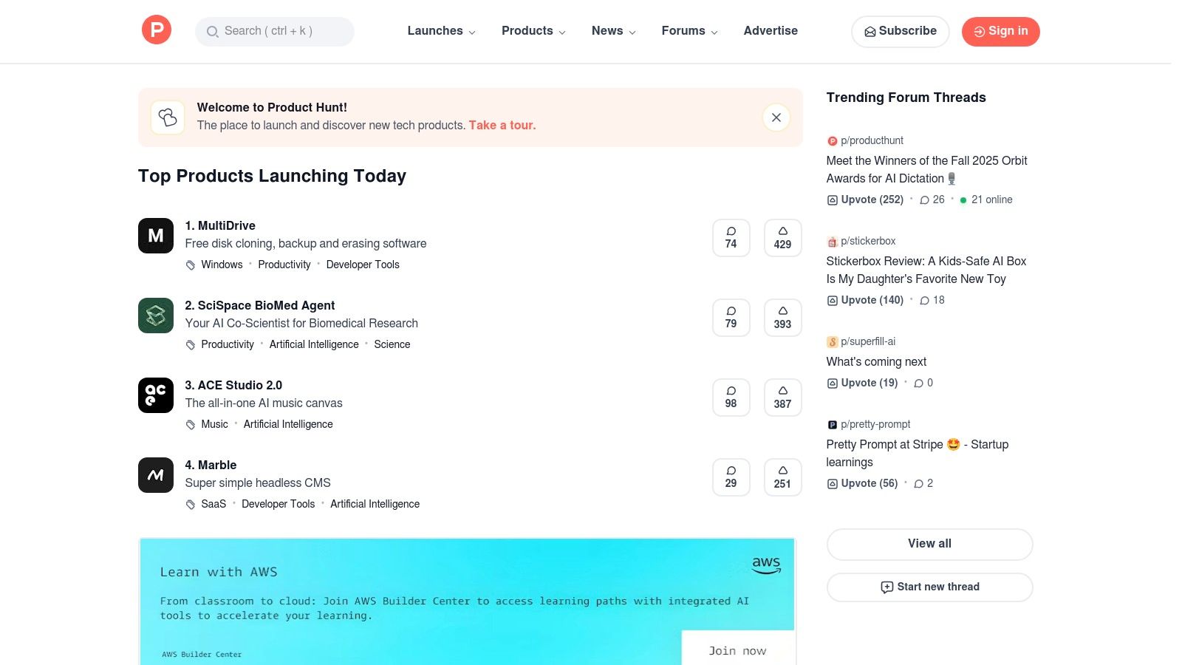This screenshot has width=1182, height=665.
Task: Open the p/stickerbox community icon
Action: click(x=833, y=241)
